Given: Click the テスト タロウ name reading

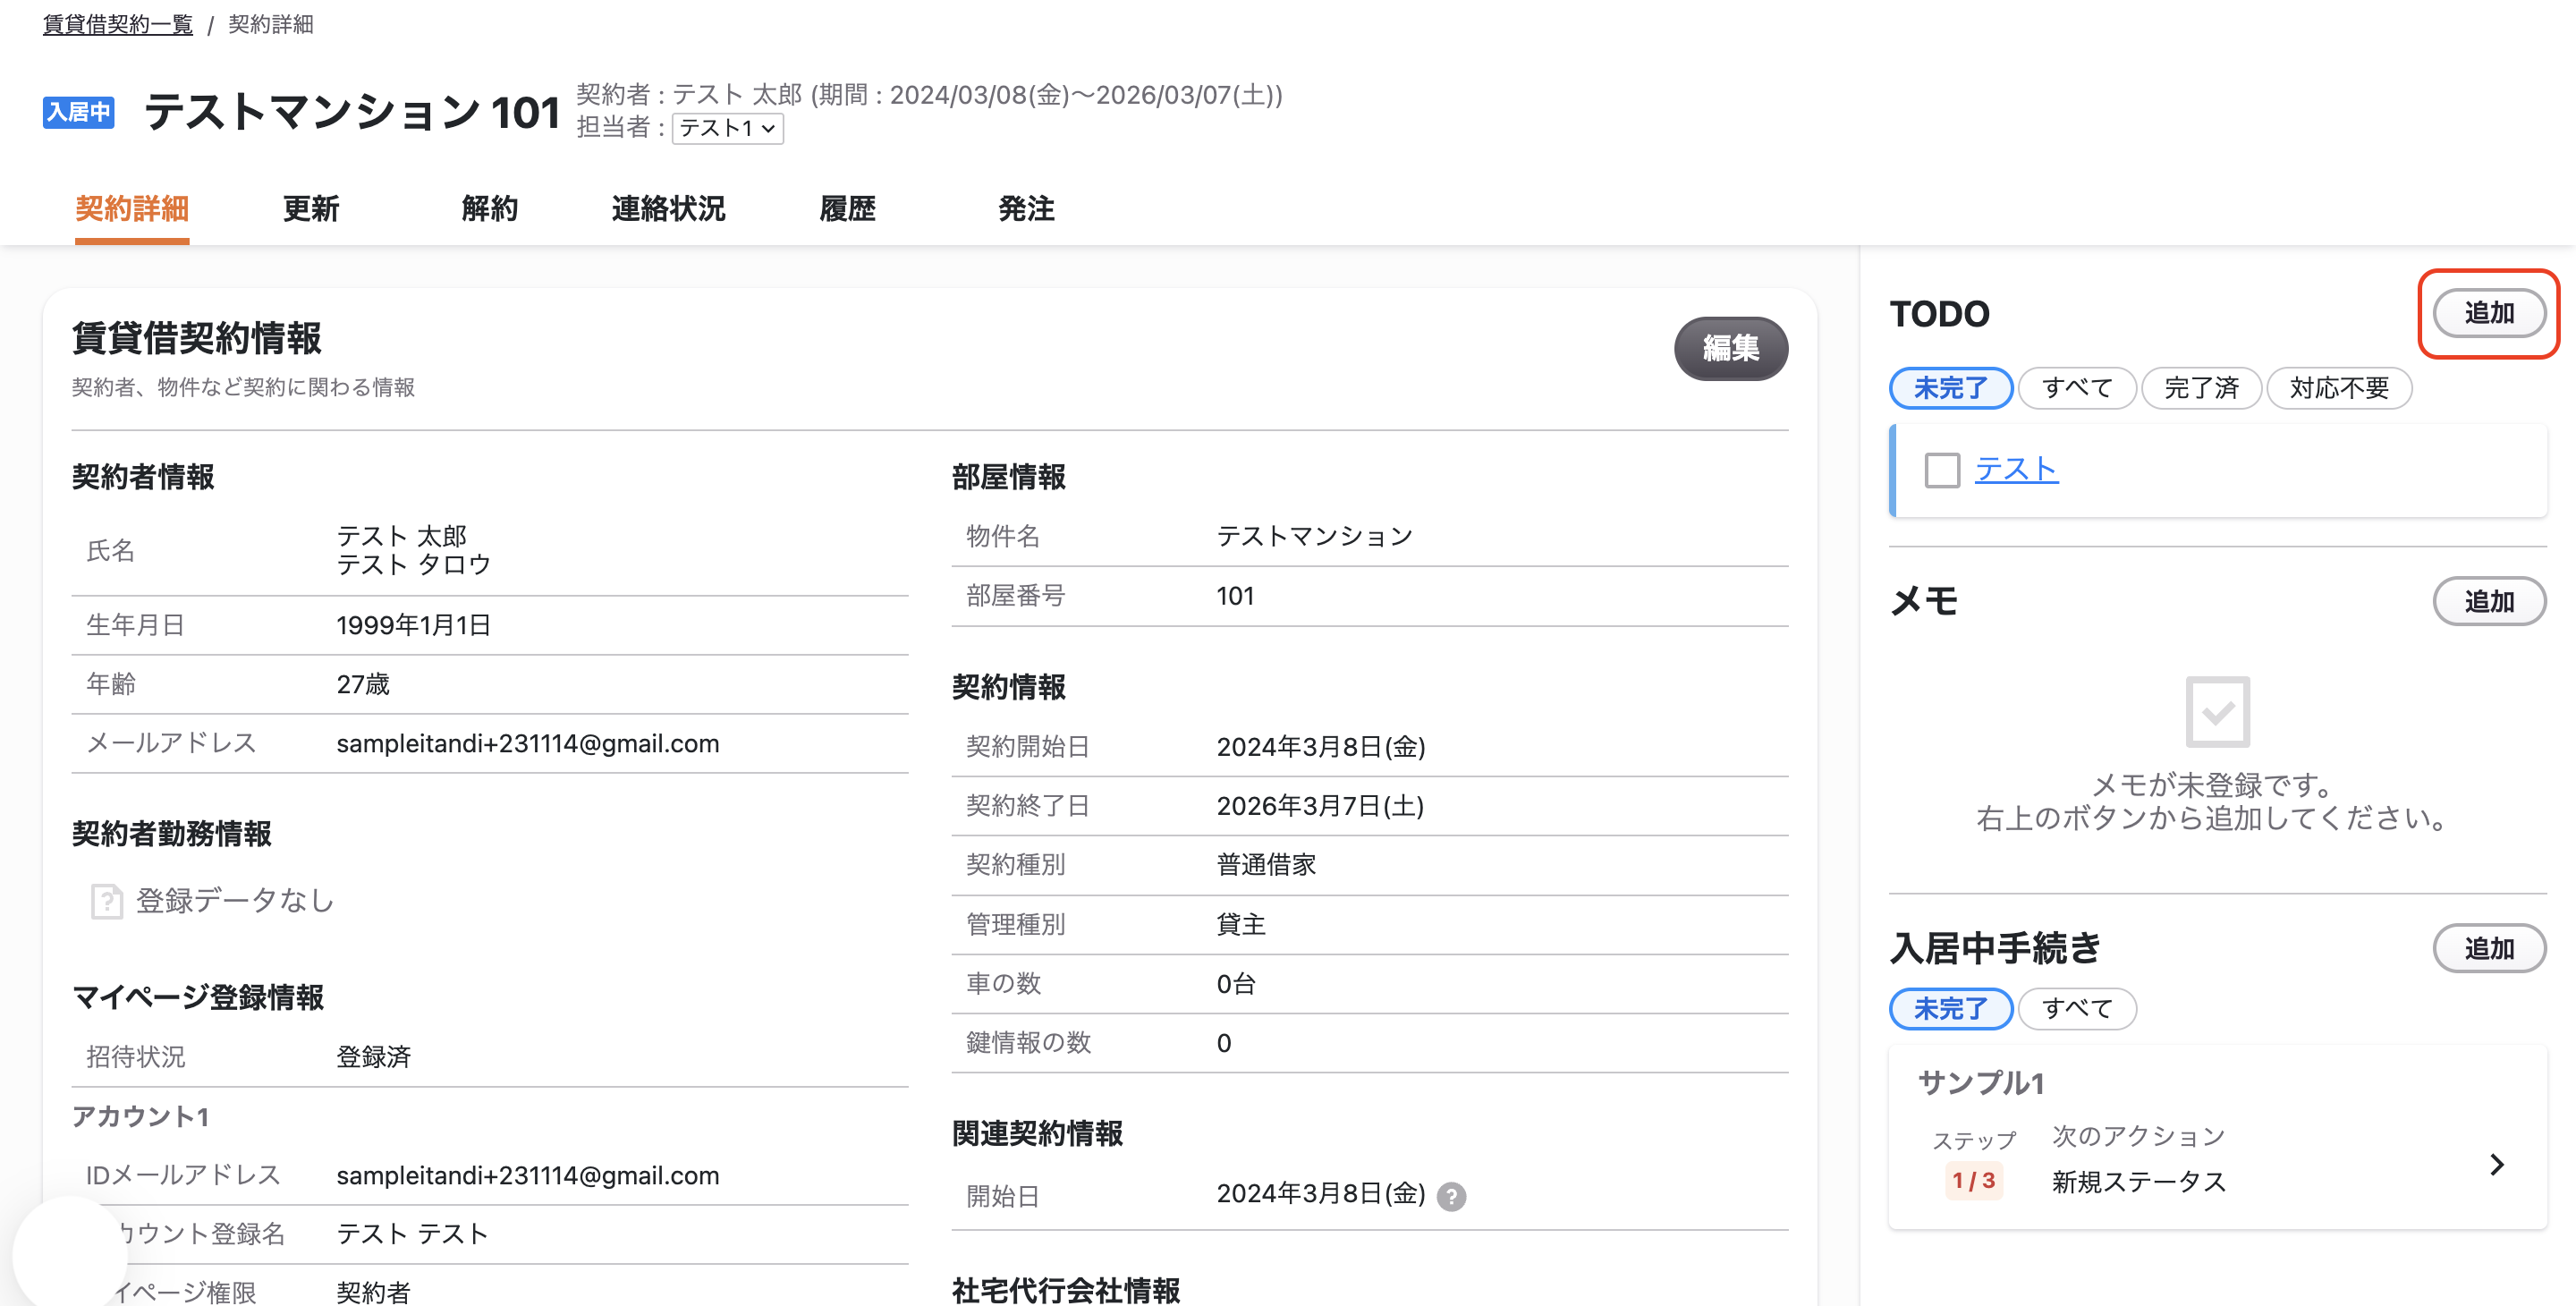Looking at the screenshot, I should pyautogui.click(x=413, y=565).
